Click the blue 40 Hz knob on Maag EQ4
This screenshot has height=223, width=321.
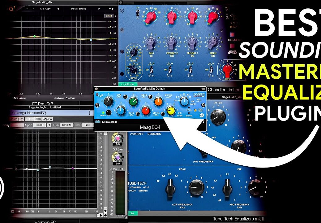click(x=121, y=111)
